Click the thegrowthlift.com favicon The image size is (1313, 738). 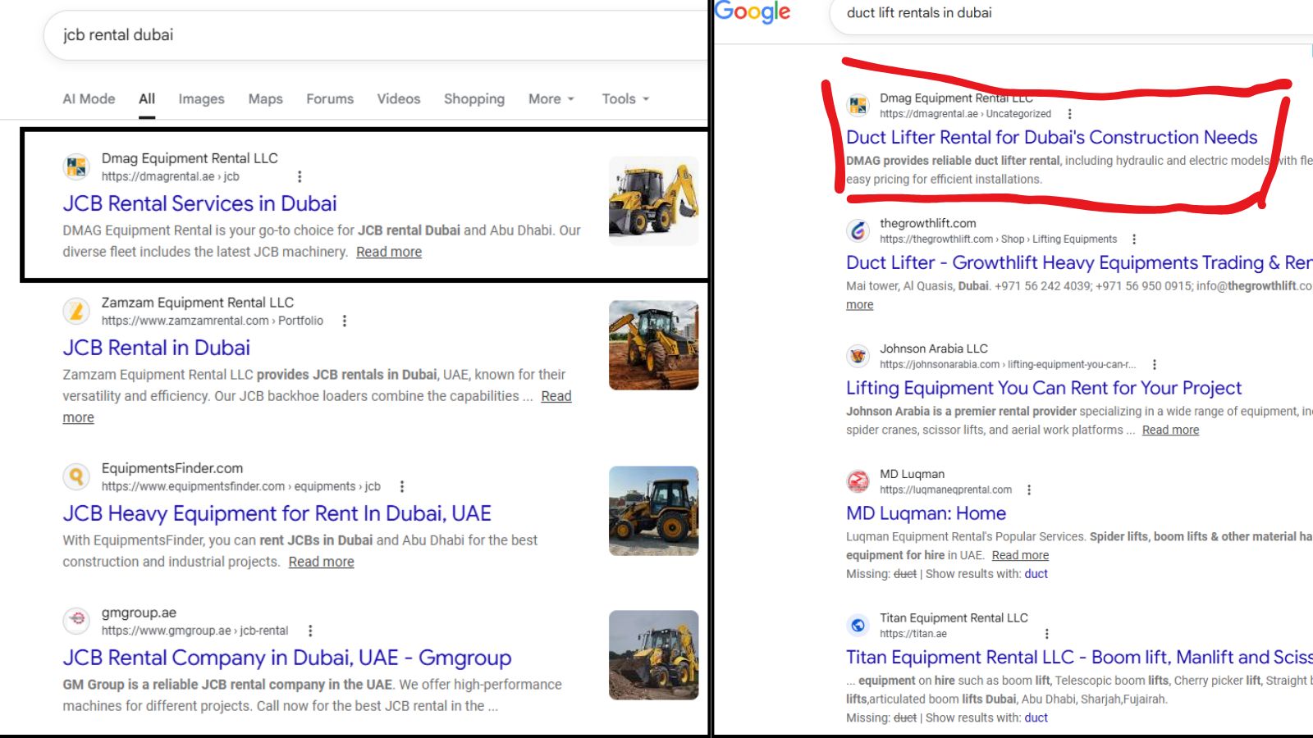858,230
